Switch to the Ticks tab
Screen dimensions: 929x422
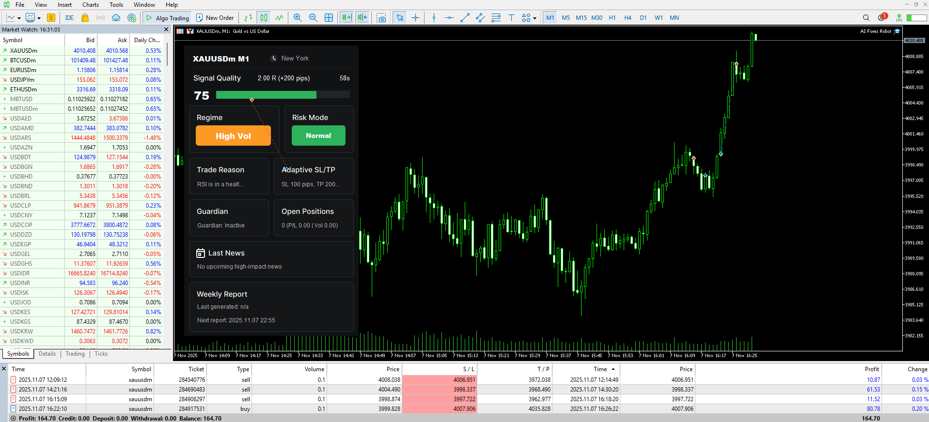[101, 354]
